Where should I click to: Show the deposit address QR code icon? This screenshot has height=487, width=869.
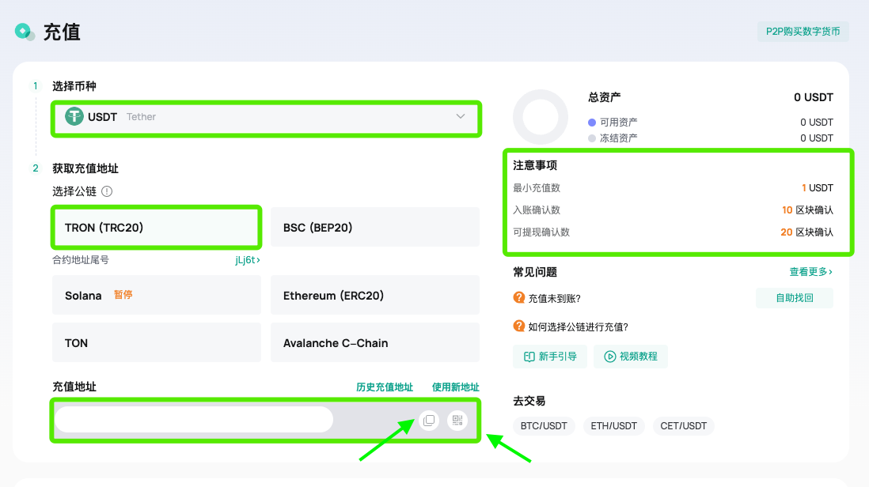(457, 421)
